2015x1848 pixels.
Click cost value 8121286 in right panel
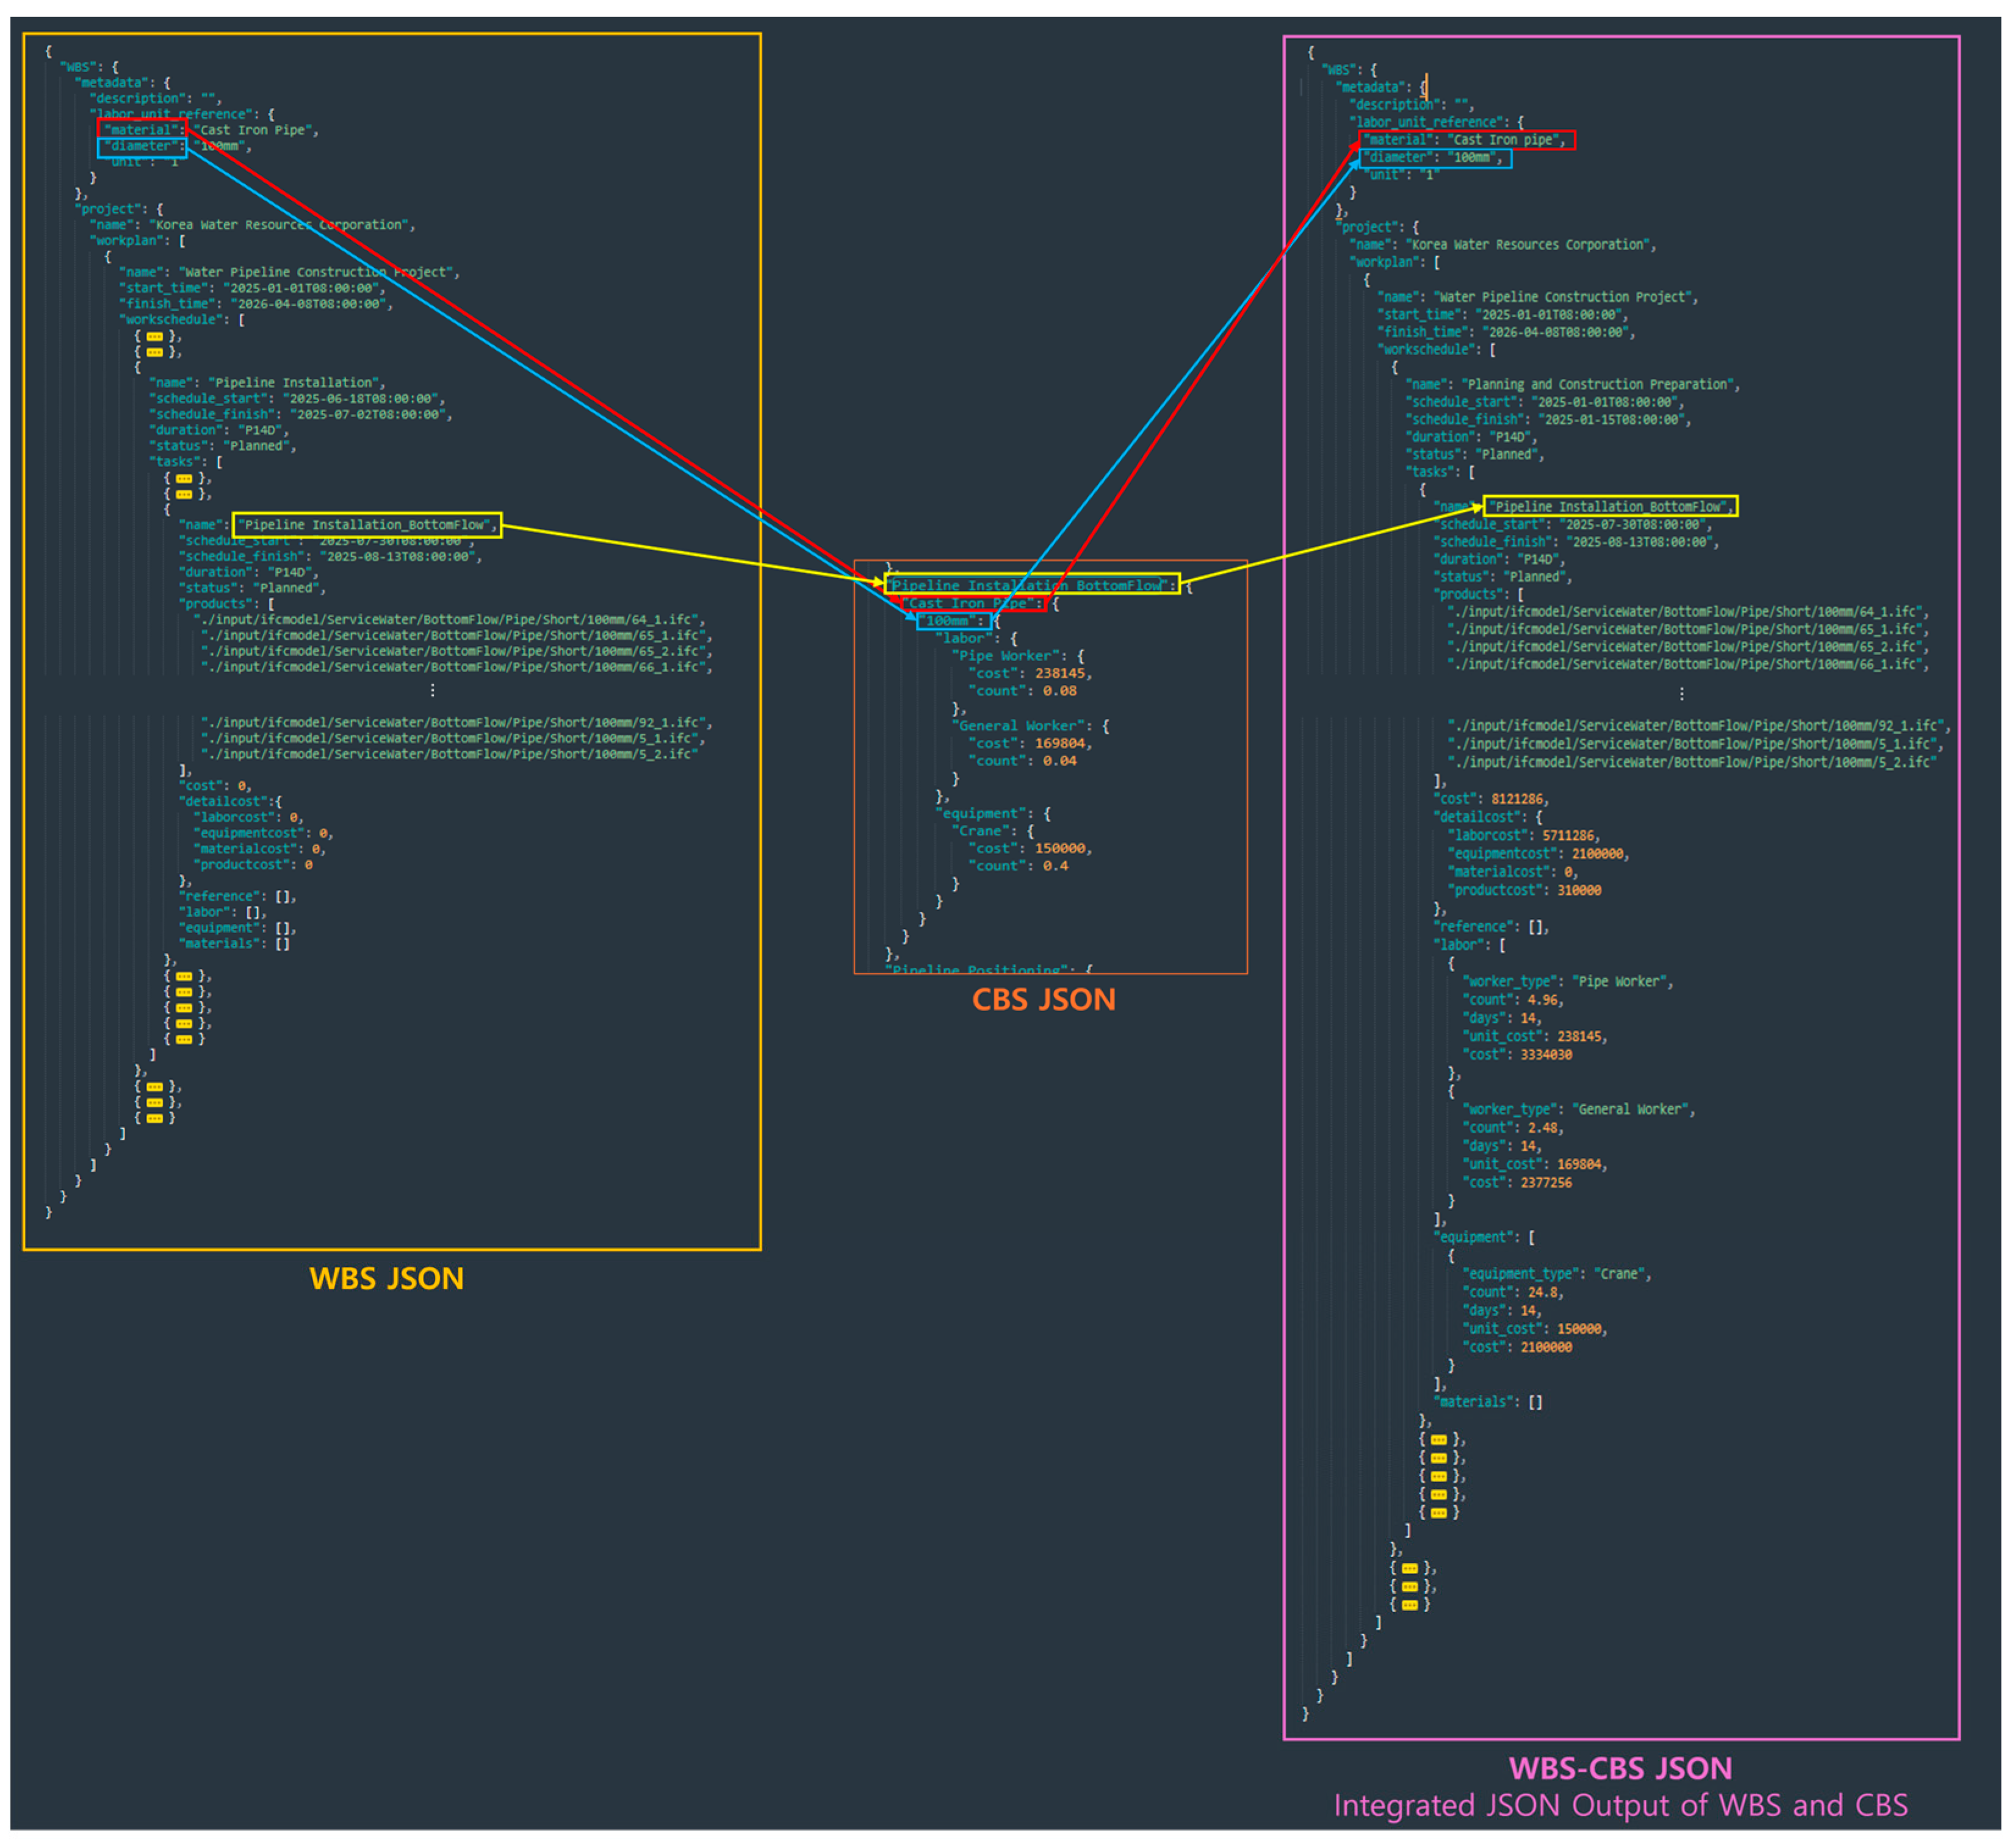[x=1519, y=798]
